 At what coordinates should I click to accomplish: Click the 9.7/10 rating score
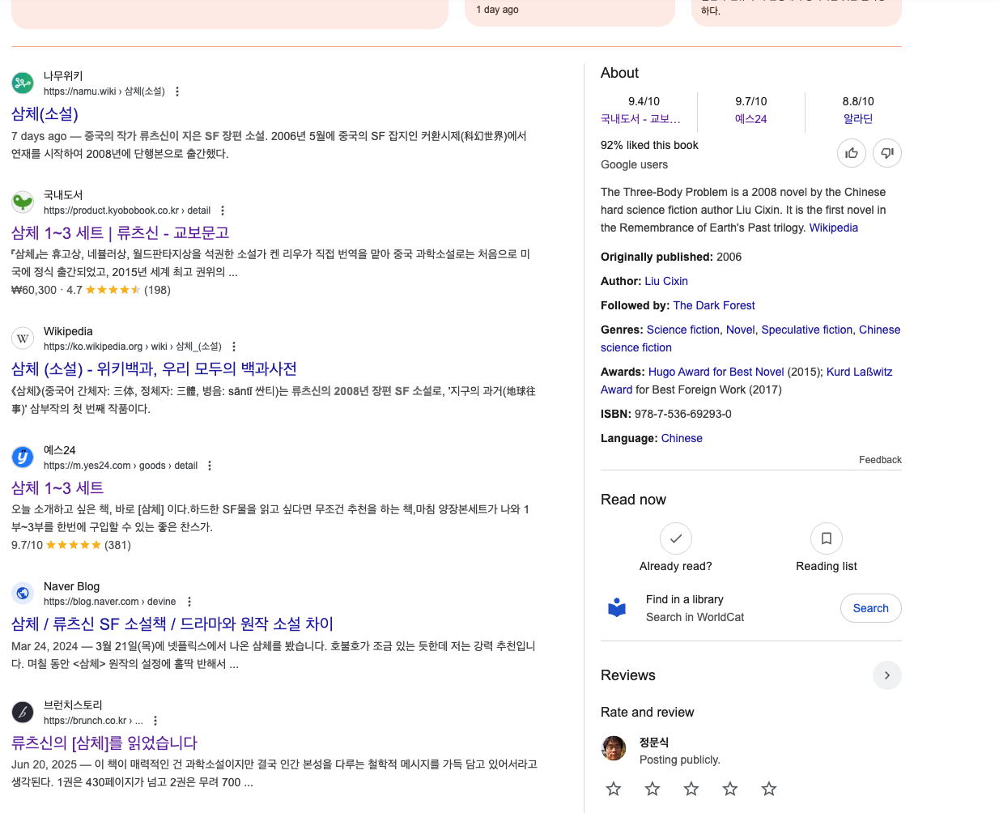tap(751, 101)
